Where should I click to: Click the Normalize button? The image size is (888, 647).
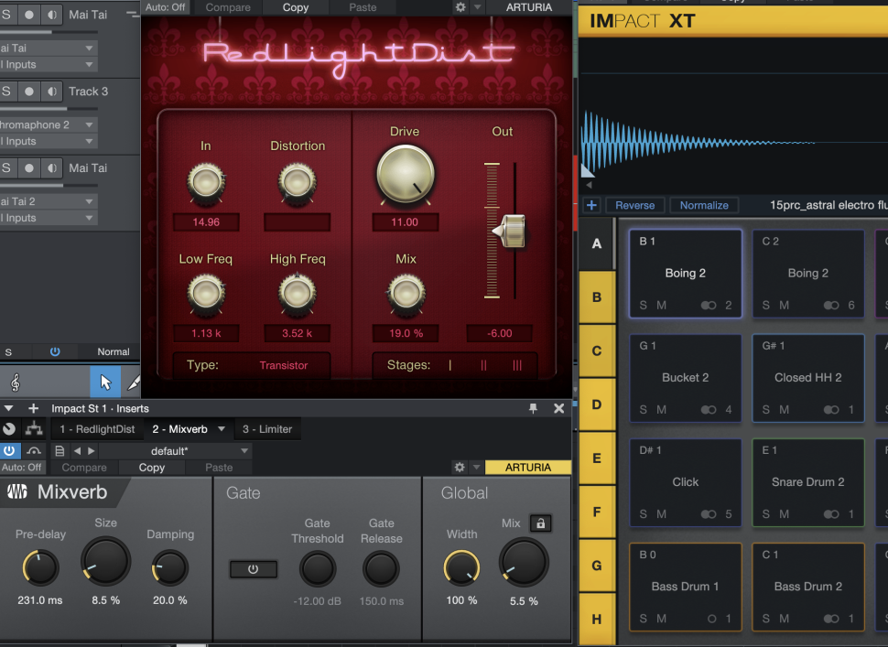click(704, 206)
